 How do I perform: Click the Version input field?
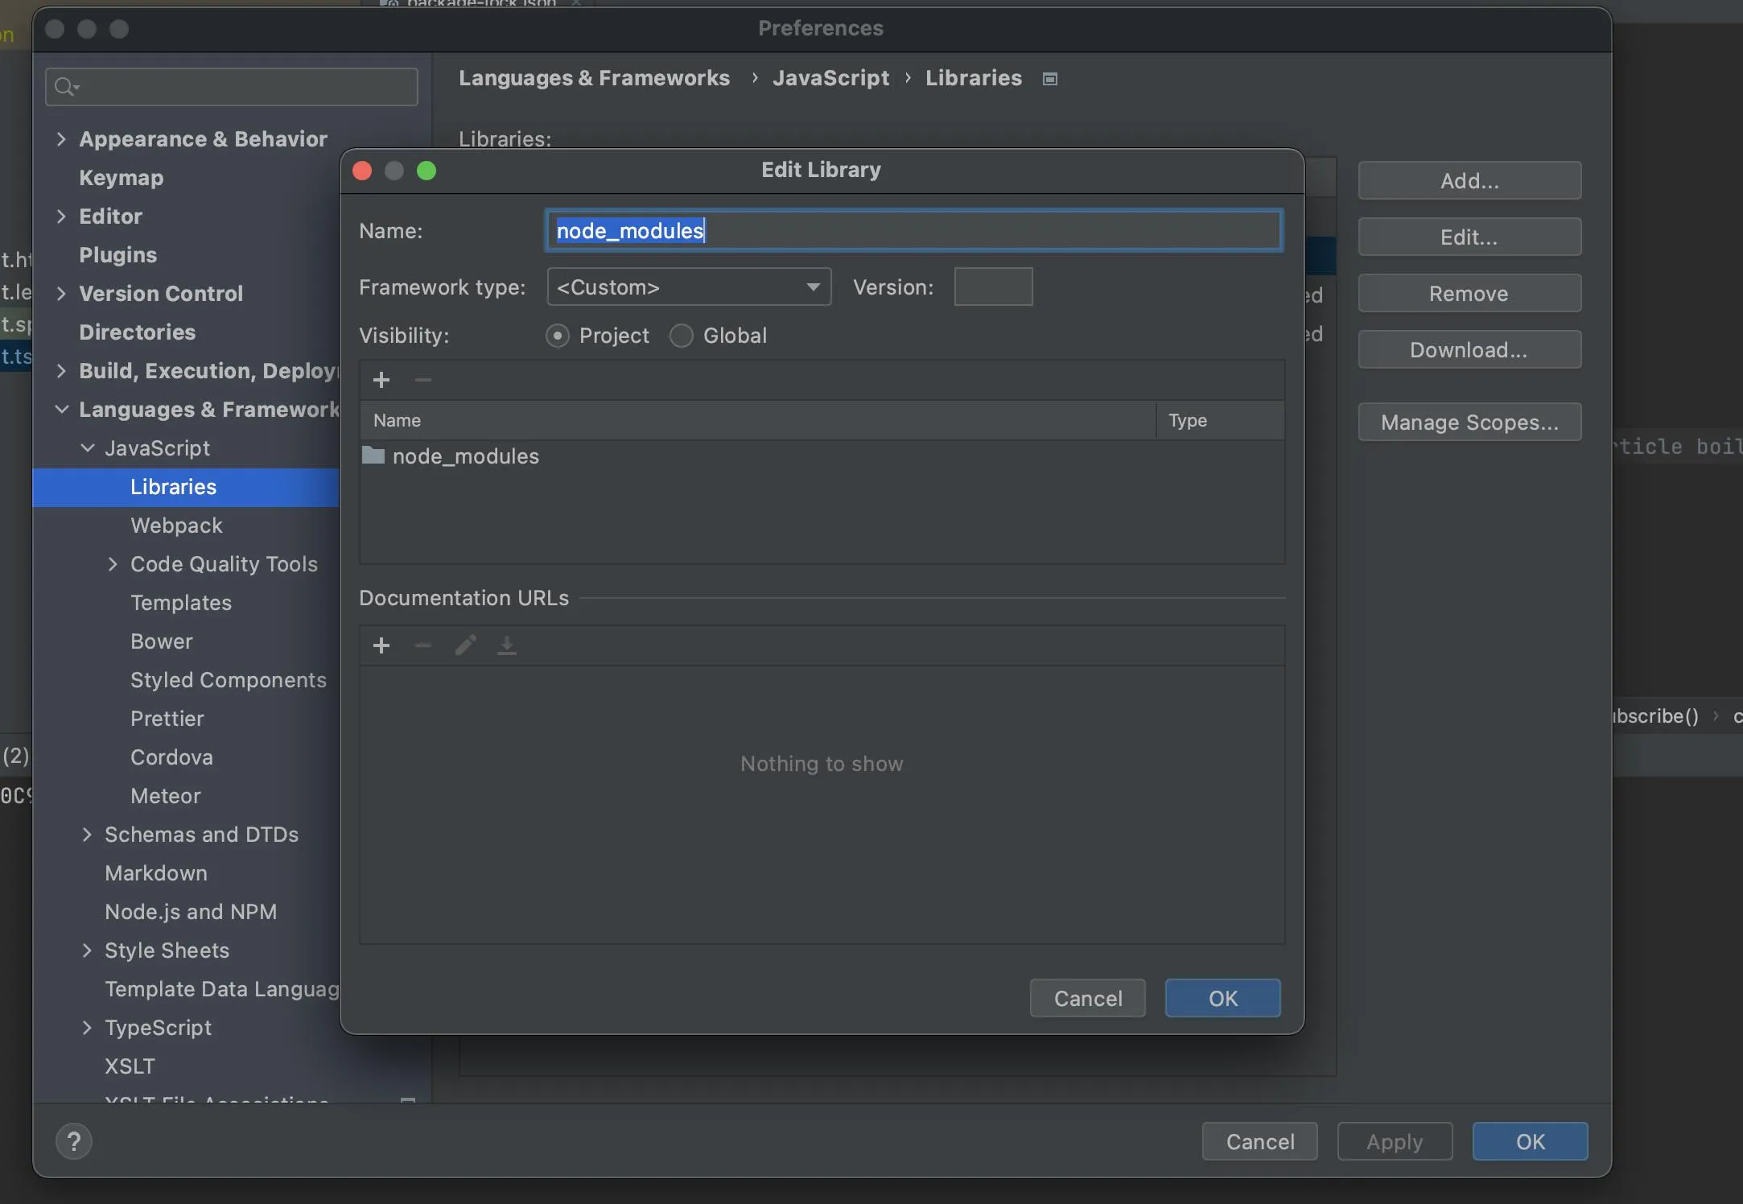[993, 287]
